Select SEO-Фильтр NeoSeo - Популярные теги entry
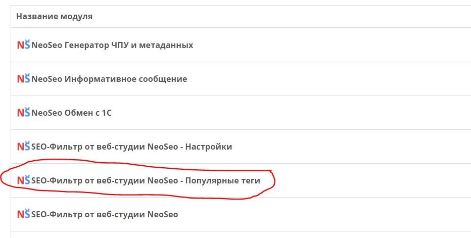 146,181
